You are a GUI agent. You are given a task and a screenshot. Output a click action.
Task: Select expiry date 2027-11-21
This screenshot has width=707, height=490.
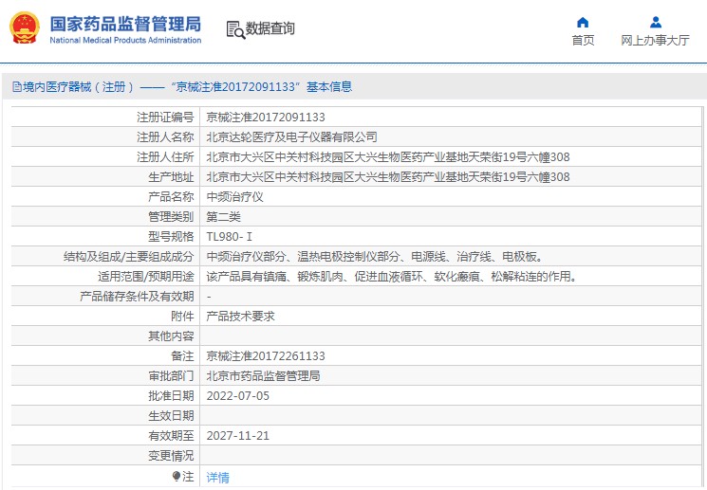coord(237,436)
